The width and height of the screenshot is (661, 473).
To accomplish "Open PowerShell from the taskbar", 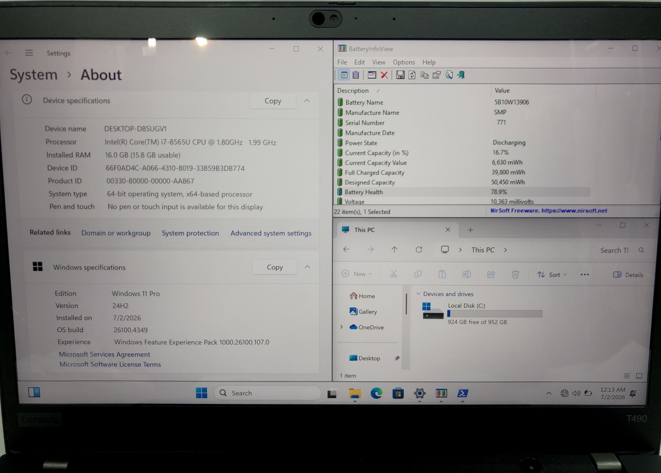I will coord(462,393).
